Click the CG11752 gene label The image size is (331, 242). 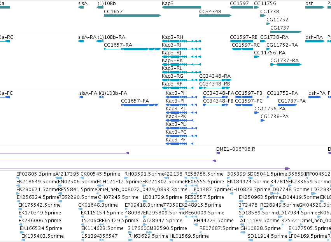point(277,19)
